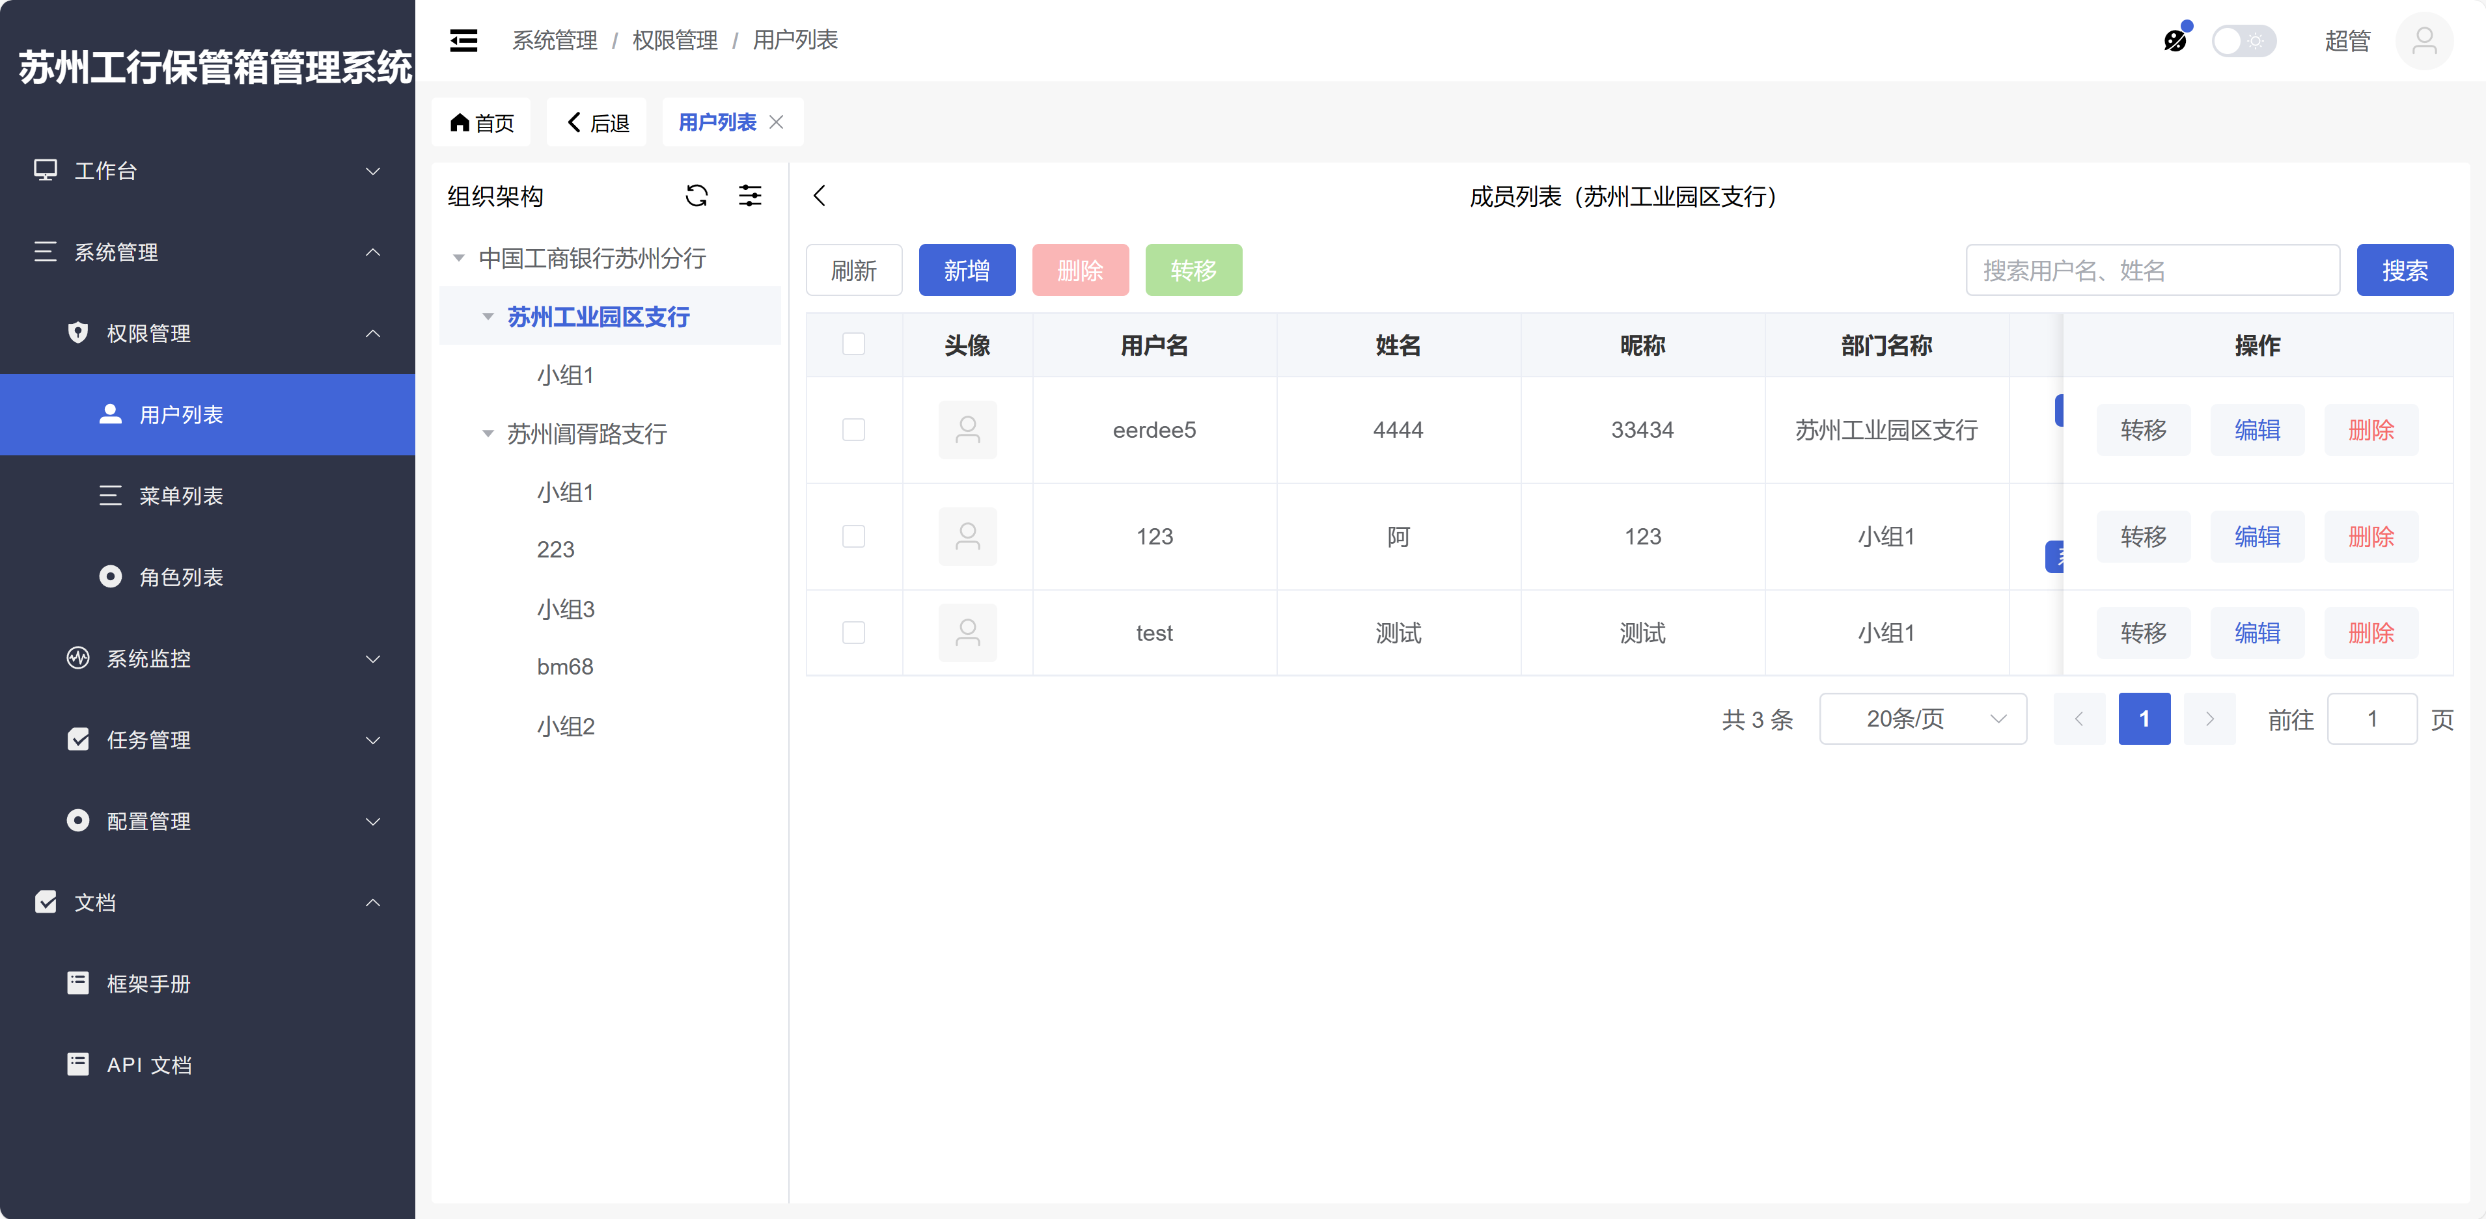
Task: Open 菜单列表 in the sidebar
Action: [180, 496]
